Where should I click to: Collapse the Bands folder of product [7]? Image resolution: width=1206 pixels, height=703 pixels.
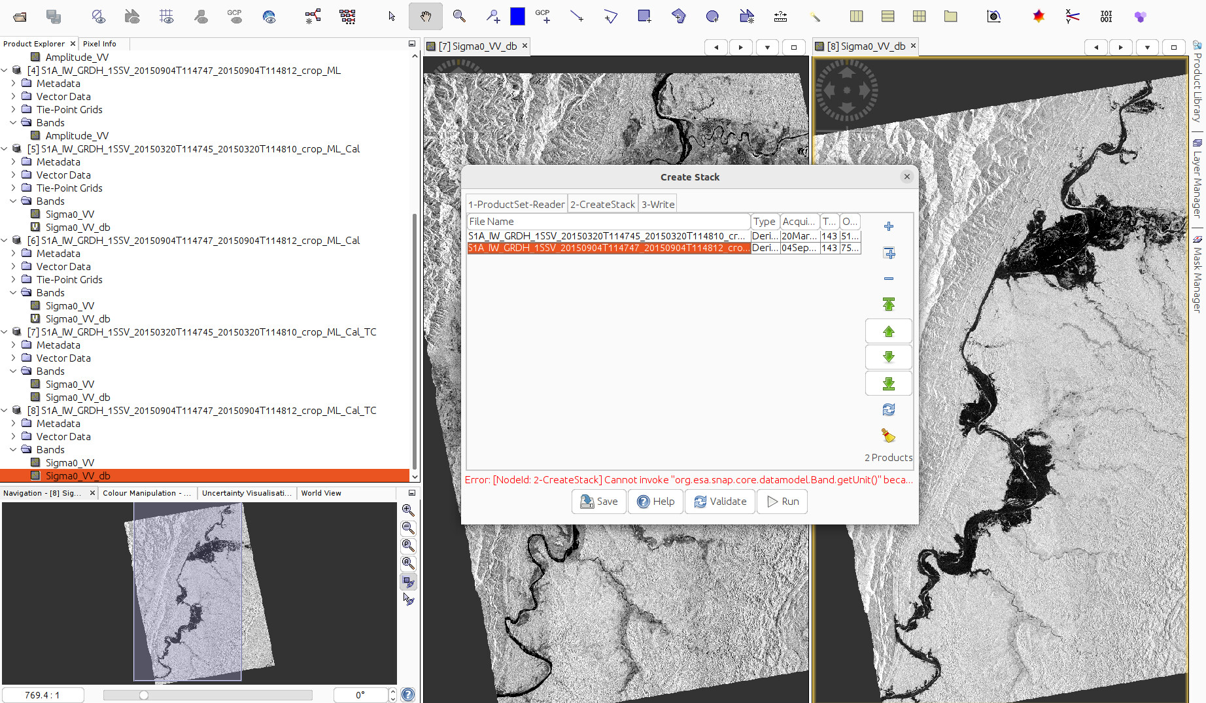point(13,371)
